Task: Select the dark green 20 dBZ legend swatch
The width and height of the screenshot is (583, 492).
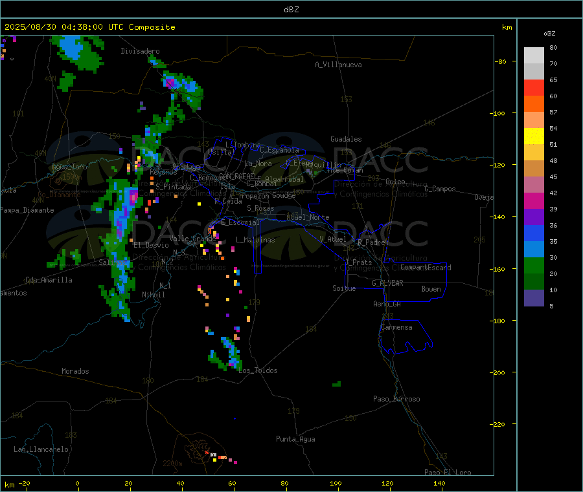Action: pyautogui.click(x=534, y=282)
